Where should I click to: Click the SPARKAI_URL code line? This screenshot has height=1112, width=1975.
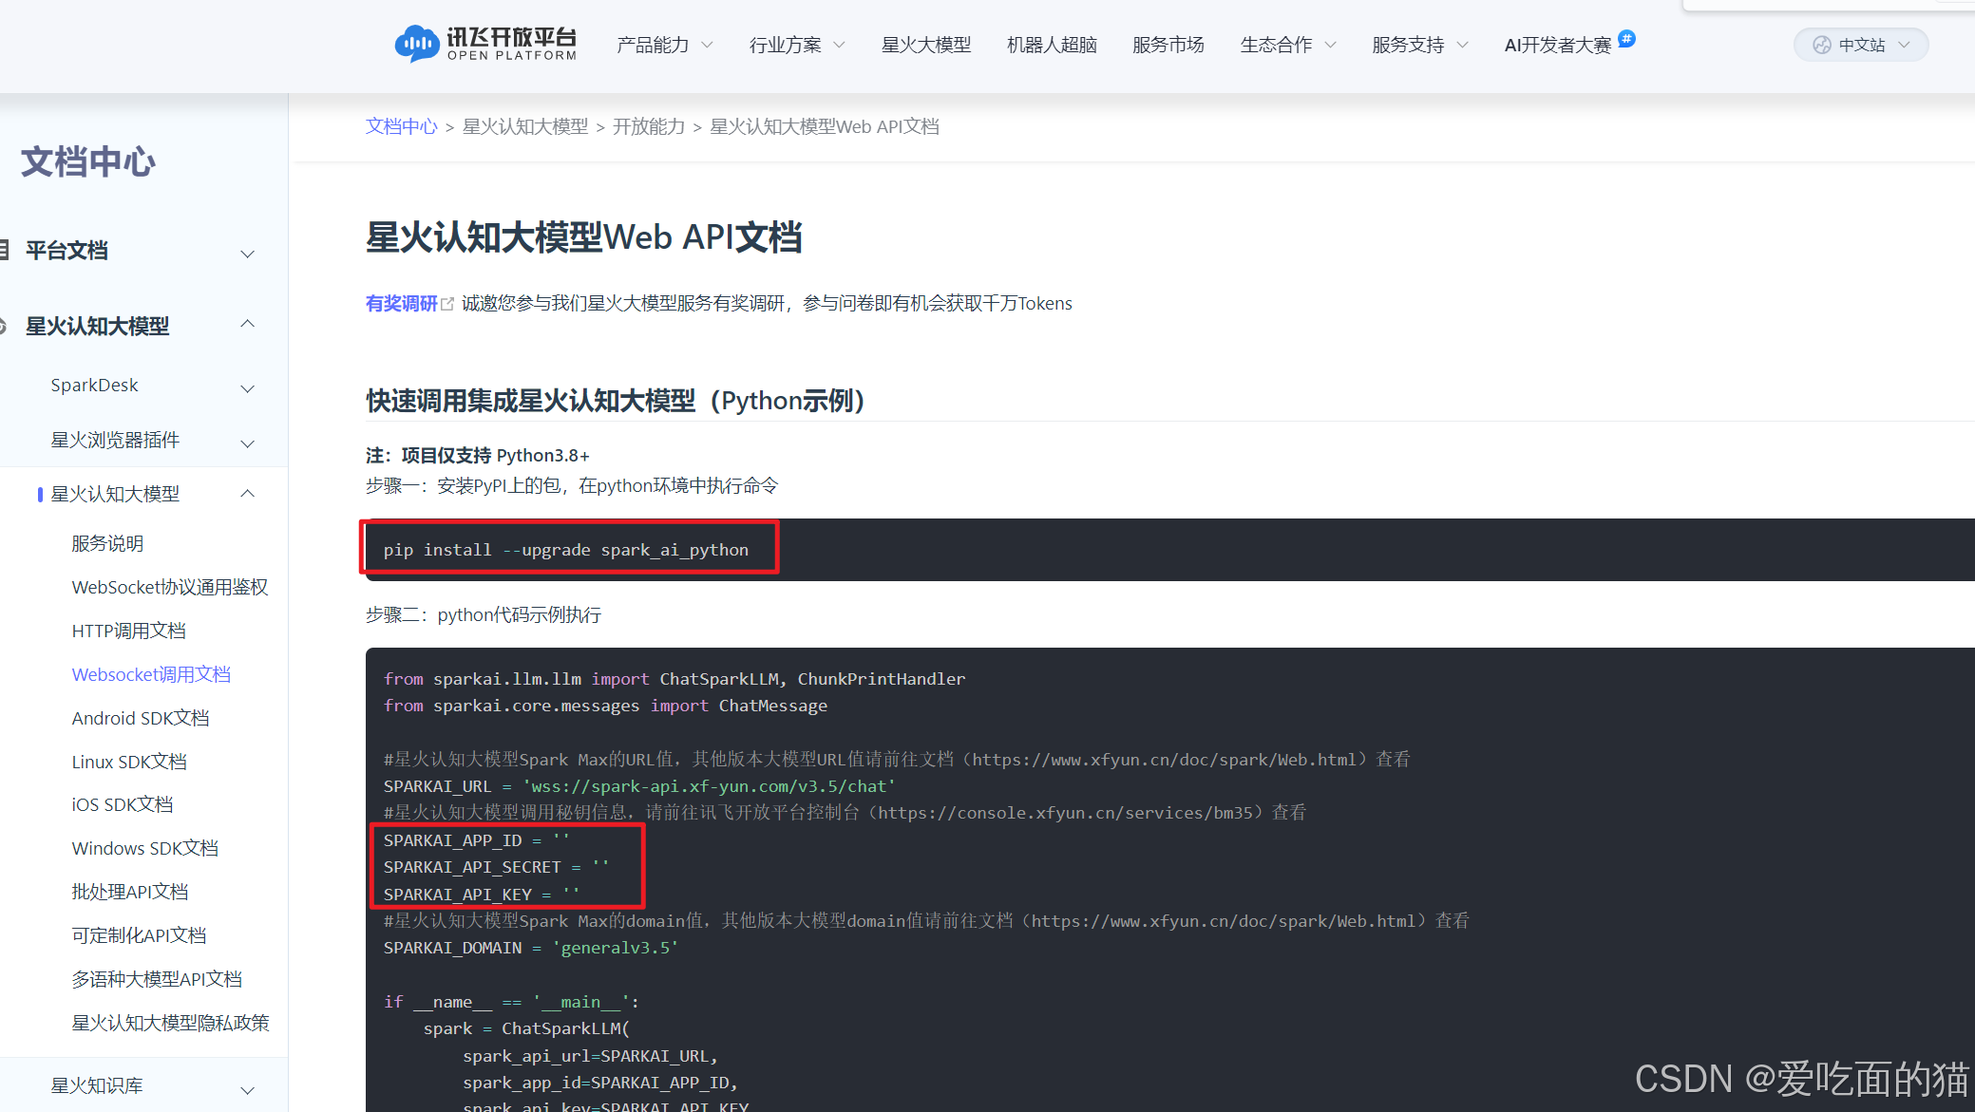(639, 786)
